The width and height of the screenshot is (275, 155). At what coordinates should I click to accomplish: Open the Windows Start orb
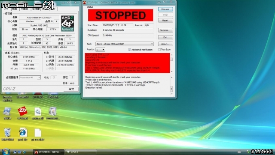point(6,152)
